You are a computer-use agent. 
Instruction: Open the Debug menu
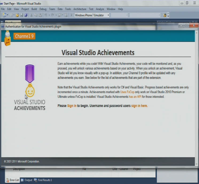(43, 9)
